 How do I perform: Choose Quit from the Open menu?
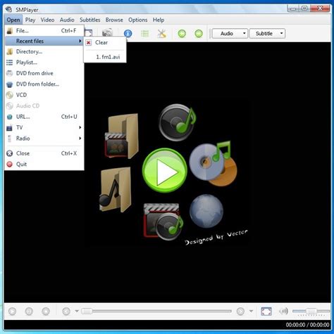[44, 164]
